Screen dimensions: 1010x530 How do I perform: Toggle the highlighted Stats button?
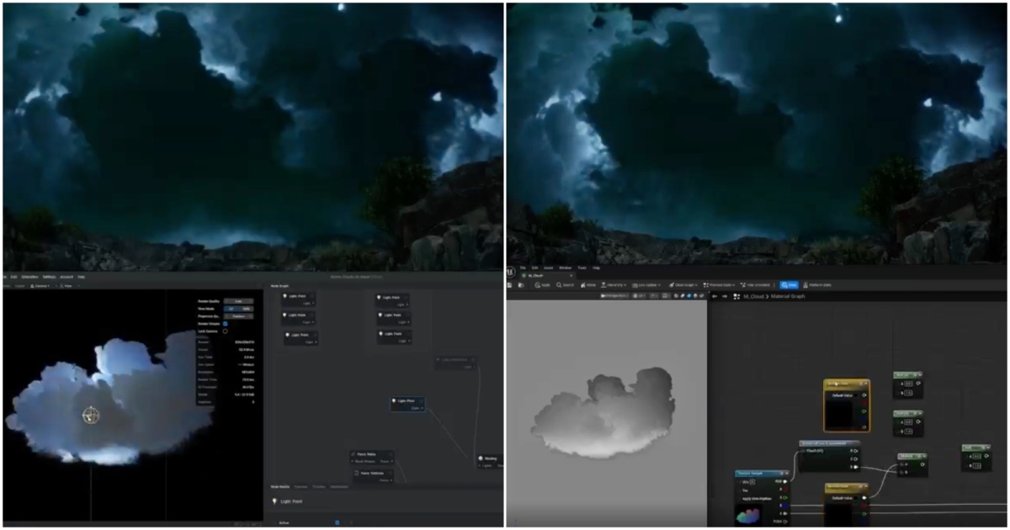pyautogui.click(x=789, y=285)
